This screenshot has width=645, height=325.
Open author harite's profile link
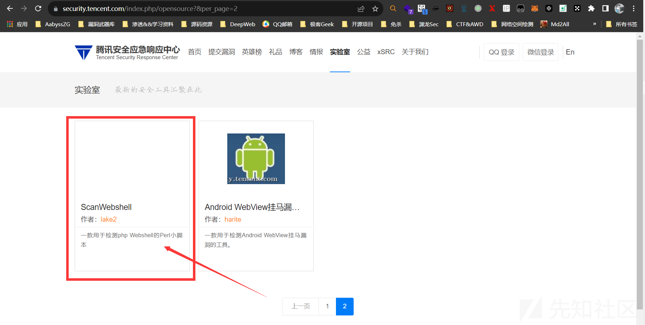(233, 219)
